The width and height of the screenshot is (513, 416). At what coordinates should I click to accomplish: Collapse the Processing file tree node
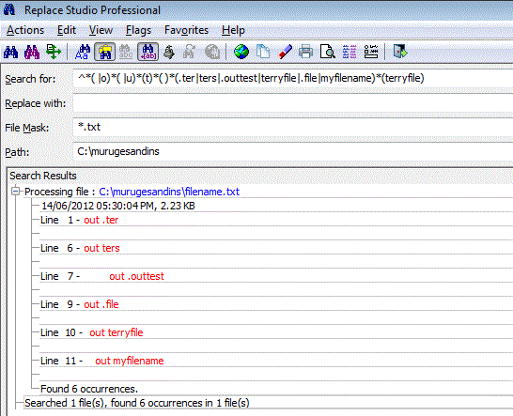pos(15,191)
